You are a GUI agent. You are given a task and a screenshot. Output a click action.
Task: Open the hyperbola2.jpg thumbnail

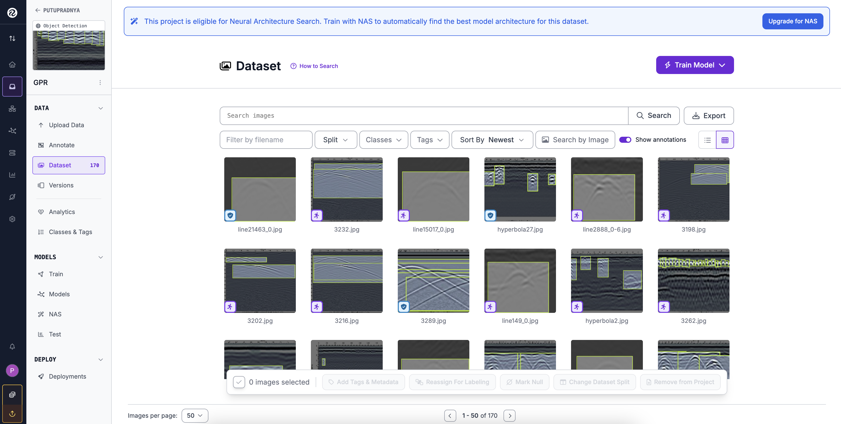point(607,281)
